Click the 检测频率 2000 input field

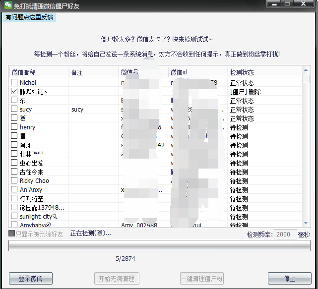coord(285,234)
